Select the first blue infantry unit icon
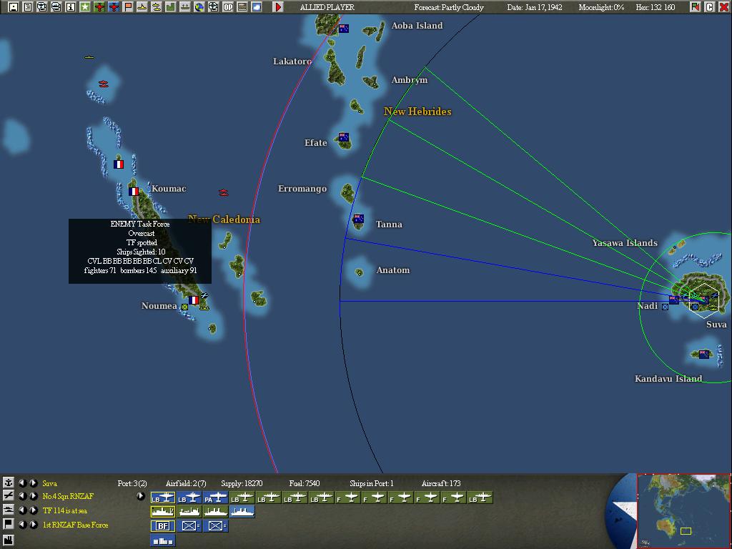 [x=189, y=525]
